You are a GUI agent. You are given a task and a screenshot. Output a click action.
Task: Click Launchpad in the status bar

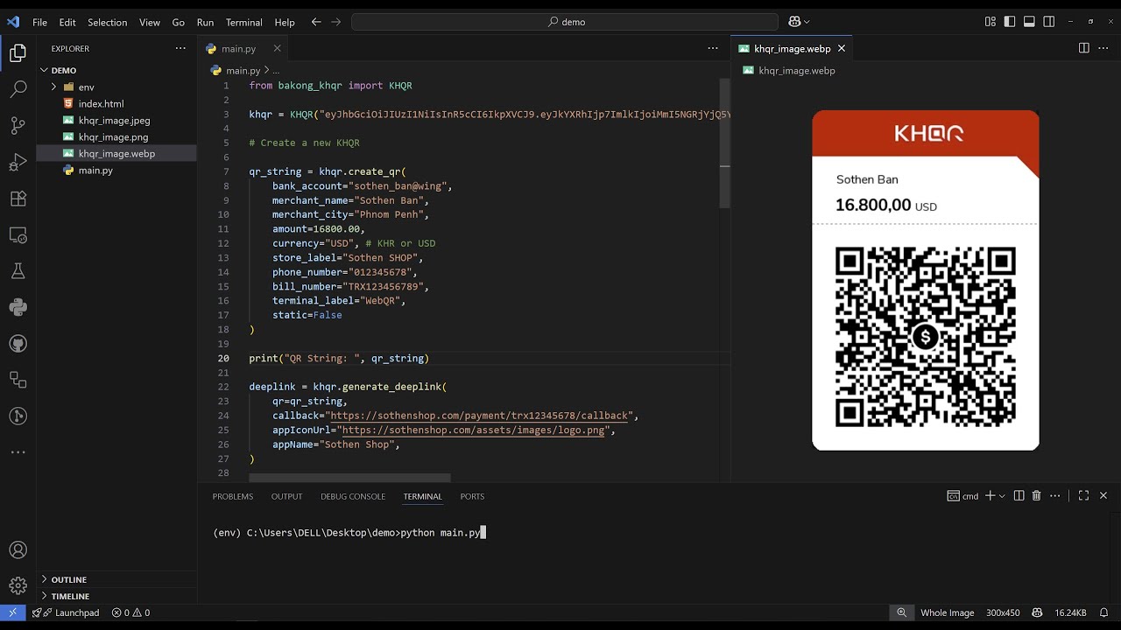coord(67,612)
